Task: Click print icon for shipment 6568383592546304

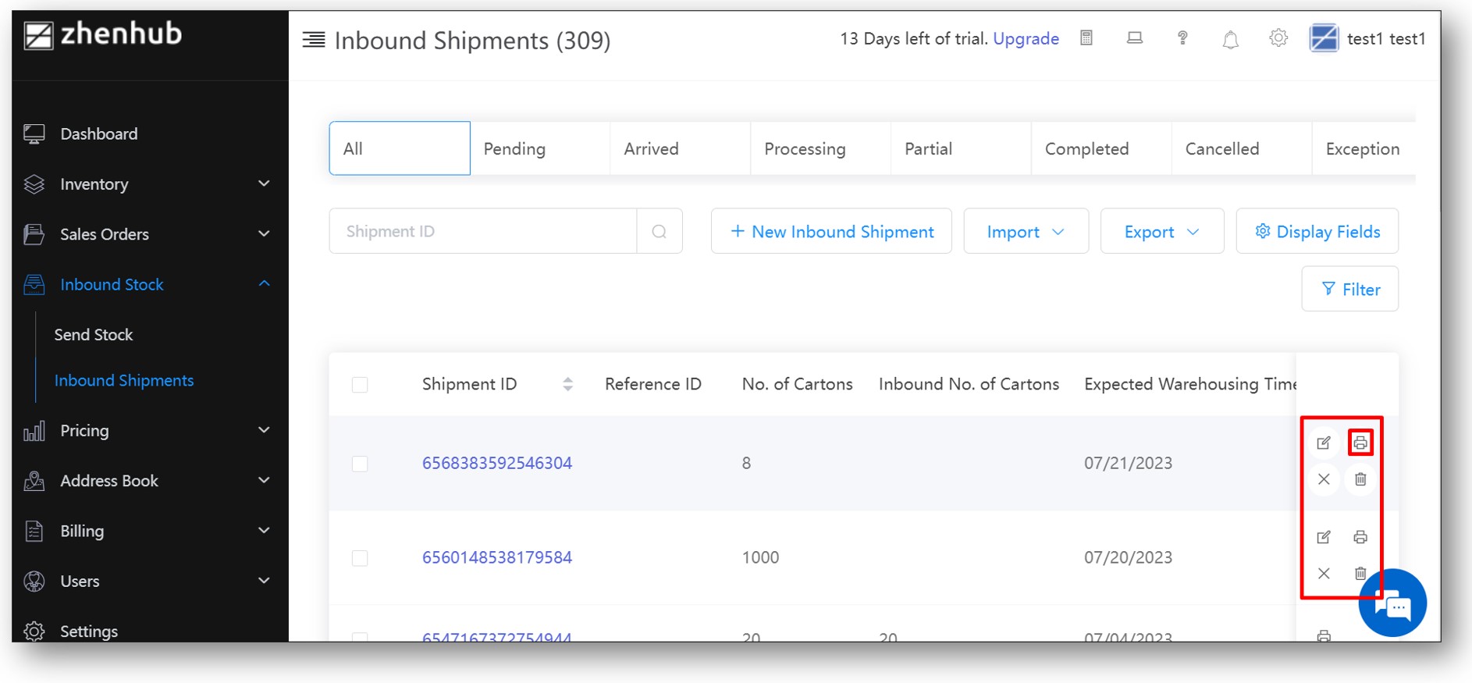Action: point(1360,443)
